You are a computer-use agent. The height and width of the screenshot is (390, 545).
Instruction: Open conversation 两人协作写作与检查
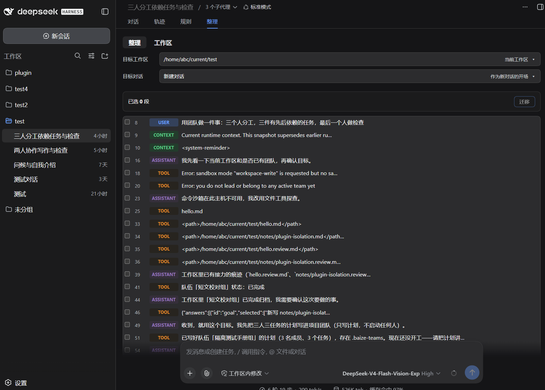point(56,150)
